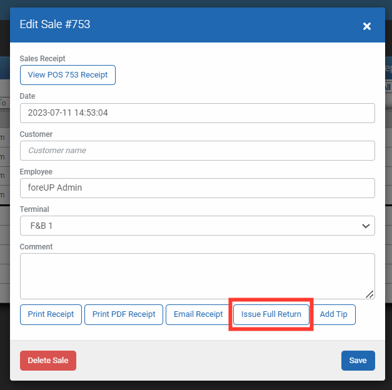The height and width of the screenshot is (390, 392).
Task: Click the Terminal field label
Action: 34,209
